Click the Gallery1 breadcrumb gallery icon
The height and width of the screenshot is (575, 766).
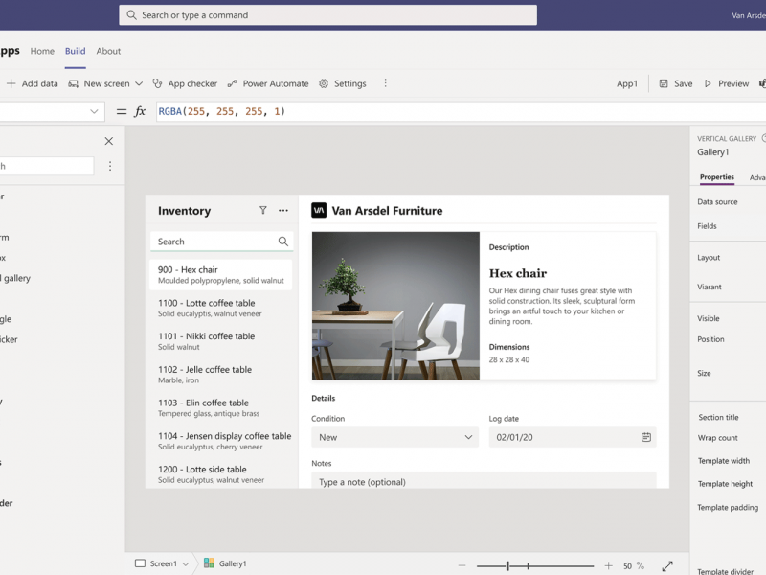[x=209, y=563]
